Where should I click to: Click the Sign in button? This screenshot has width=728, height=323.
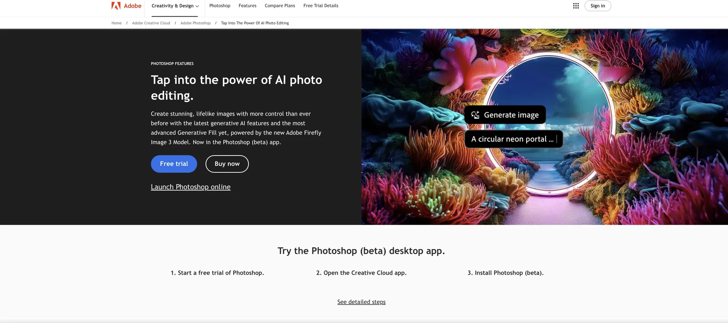[597, 6]
